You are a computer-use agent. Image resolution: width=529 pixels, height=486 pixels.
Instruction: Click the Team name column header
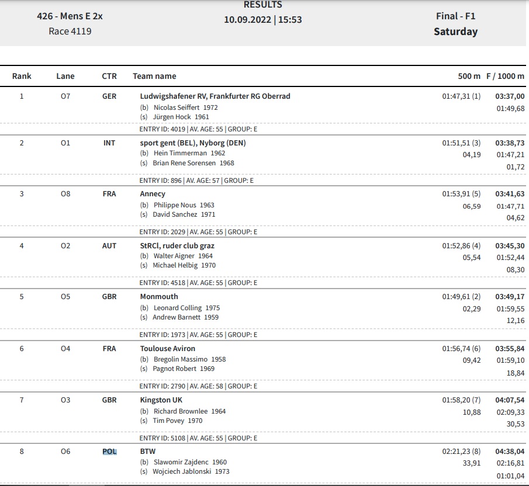coord(154,76)
